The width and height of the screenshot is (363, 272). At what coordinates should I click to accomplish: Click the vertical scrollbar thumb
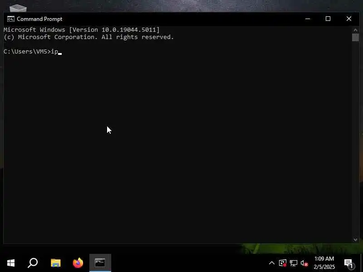[355, 38]
